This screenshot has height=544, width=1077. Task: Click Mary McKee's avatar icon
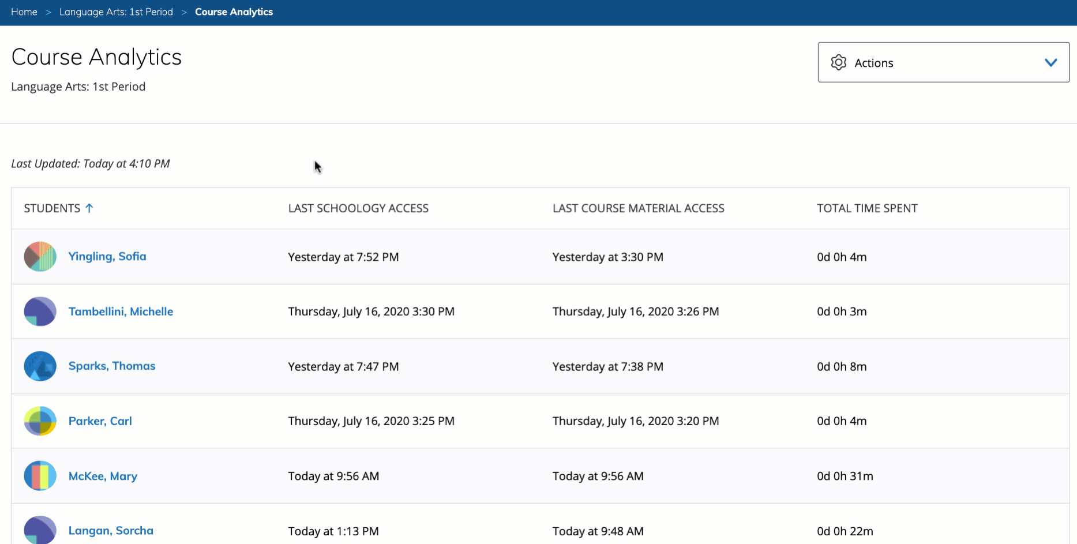coord(40,476)
